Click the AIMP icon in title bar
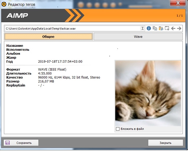 [x=4, y=4]
